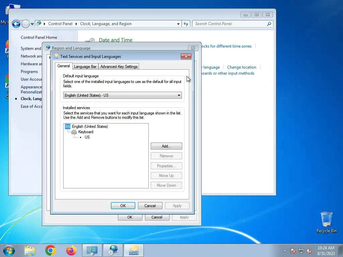
Task: Open Control Panel Home link
Action: (39, 37)
